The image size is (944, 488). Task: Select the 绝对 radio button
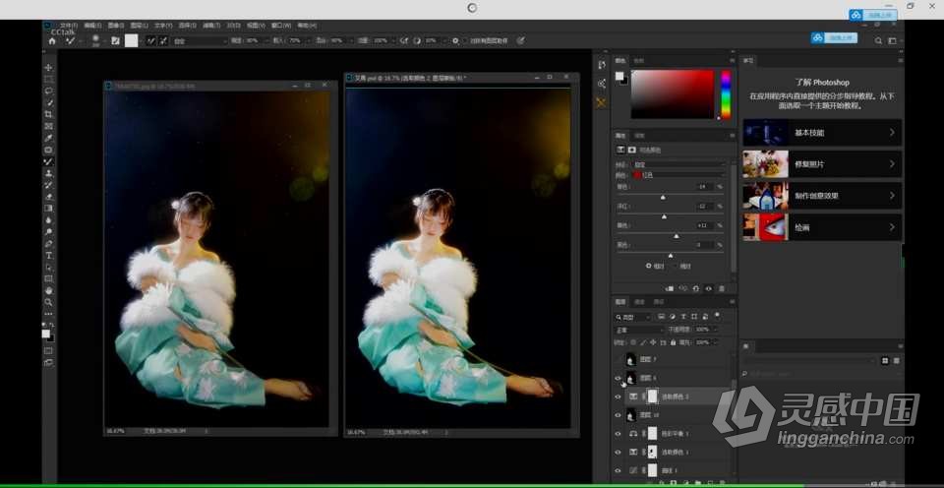click(675, 266)
